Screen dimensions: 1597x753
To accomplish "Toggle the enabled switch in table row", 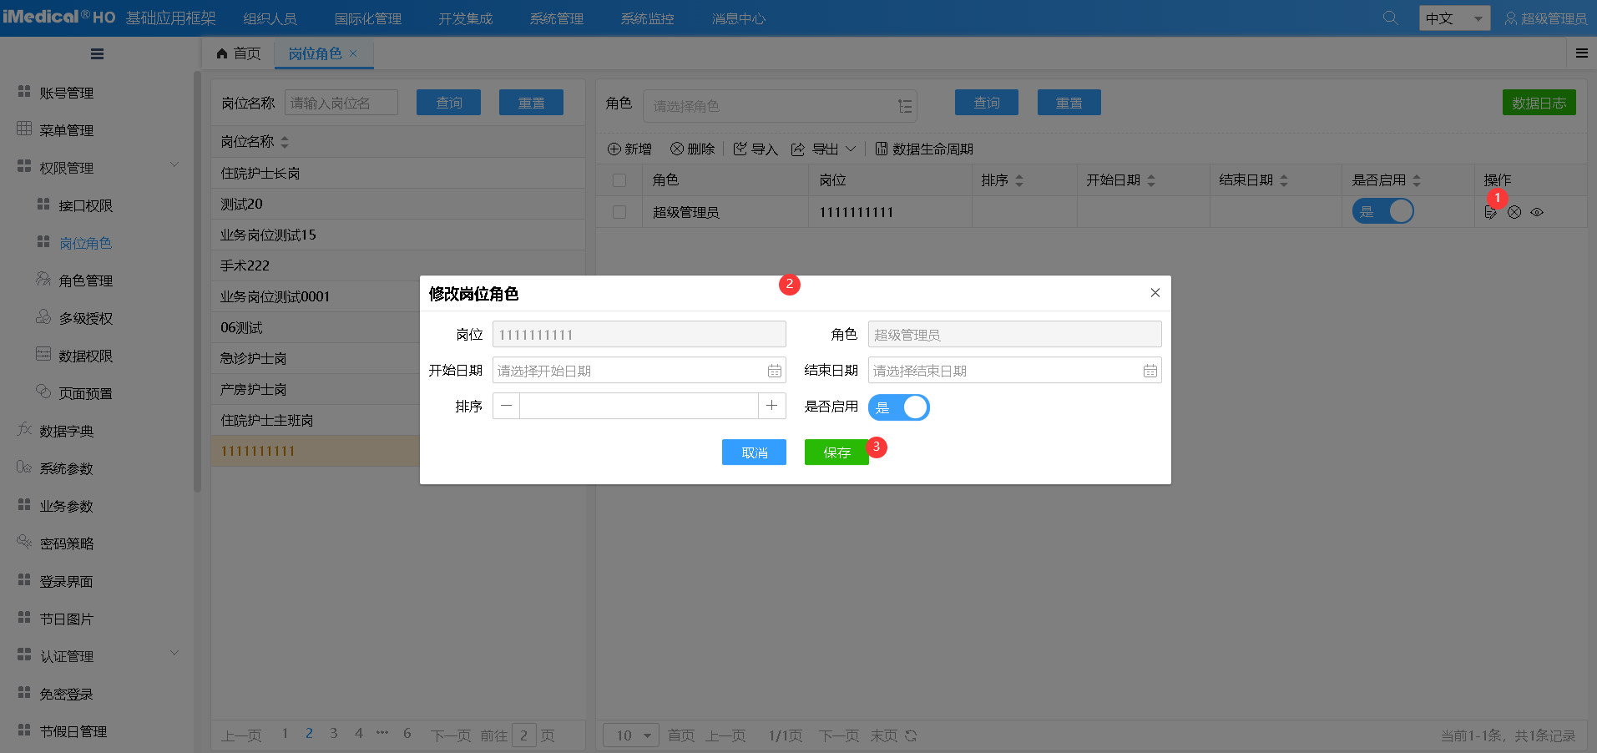I will [1382, 211].
